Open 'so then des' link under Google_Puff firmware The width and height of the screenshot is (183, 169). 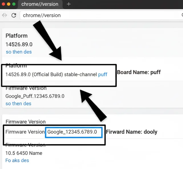(x=18, y=104)
